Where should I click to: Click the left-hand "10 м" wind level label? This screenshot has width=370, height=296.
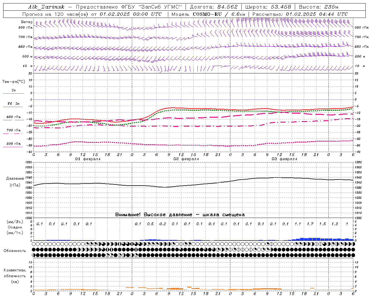click(27, 66)
